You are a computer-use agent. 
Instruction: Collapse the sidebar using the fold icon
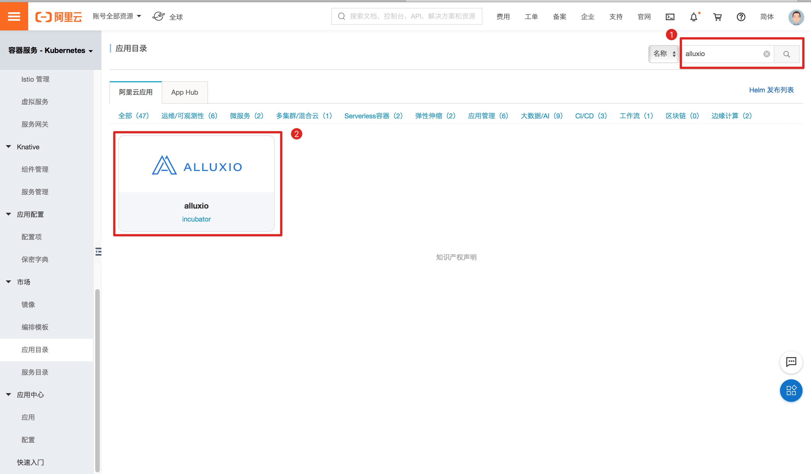pos(98,251)
